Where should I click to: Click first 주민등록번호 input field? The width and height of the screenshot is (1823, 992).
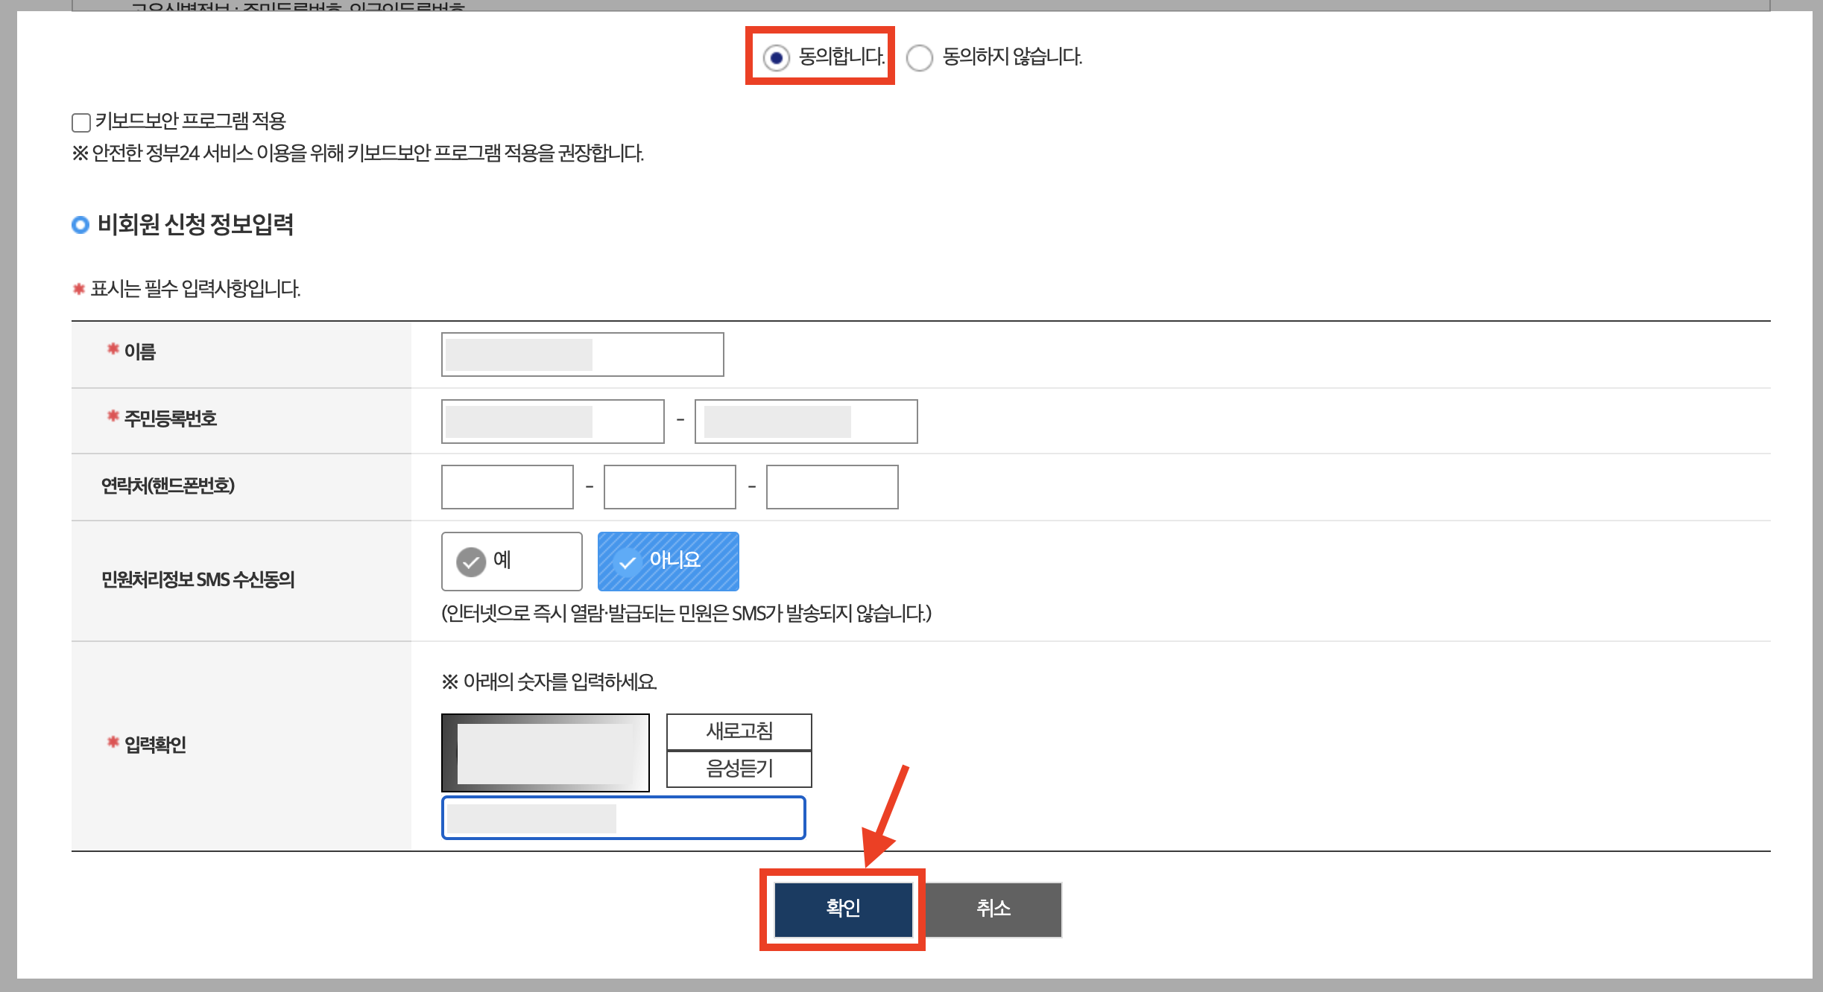pyautogui.click(x=552, y=422)
